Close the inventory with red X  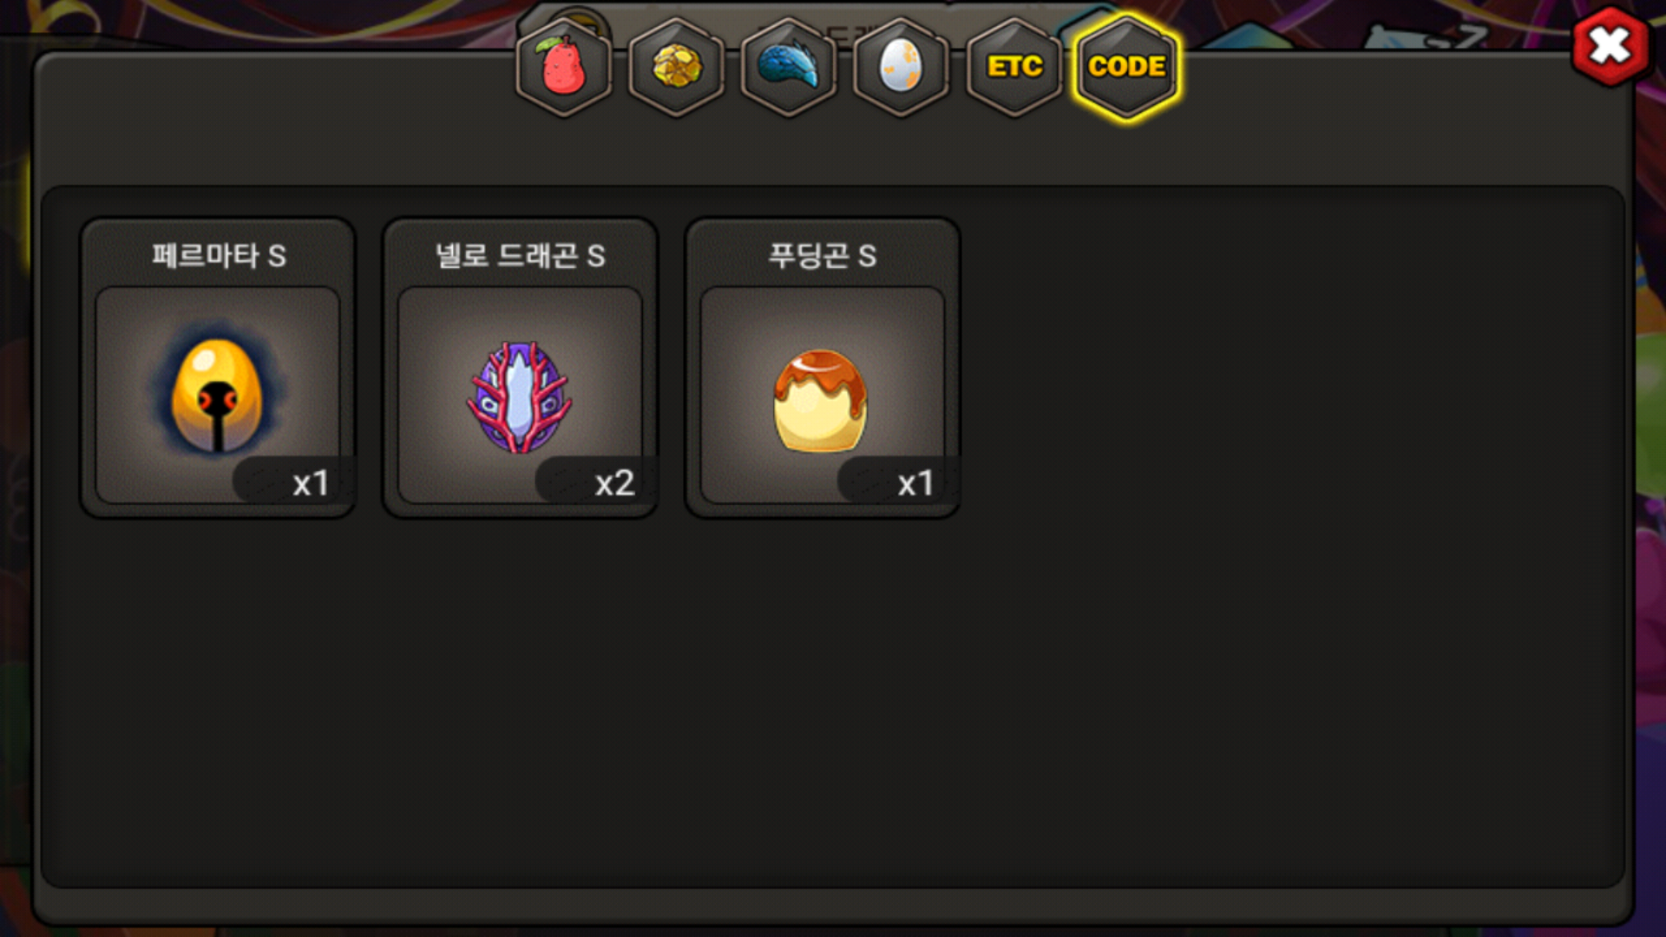pyautogui.click(x=1610, y=46)
